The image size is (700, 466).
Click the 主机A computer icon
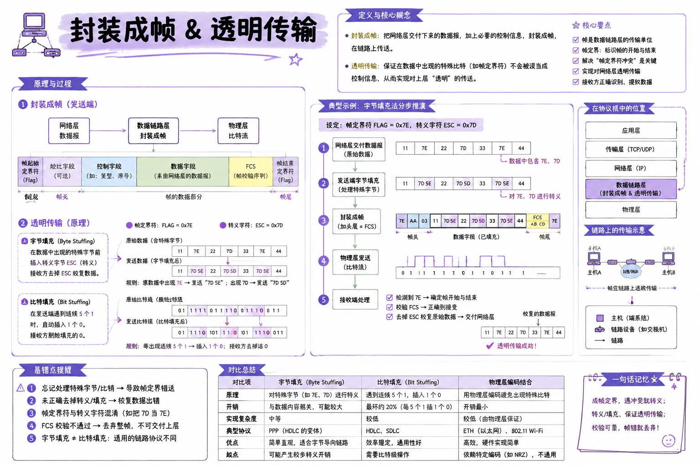594,258
